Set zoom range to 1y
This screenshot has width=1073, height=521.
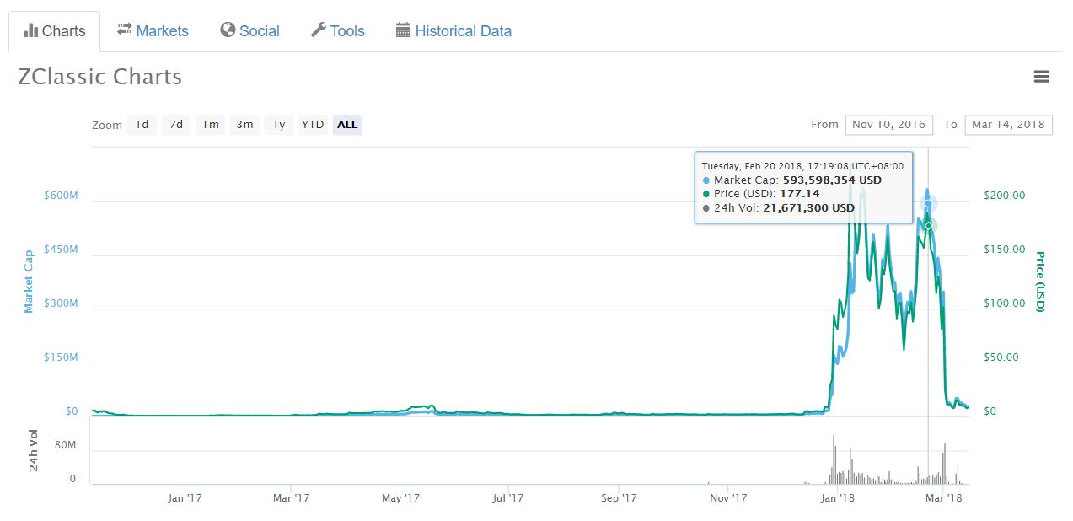(x=279, y=125)
